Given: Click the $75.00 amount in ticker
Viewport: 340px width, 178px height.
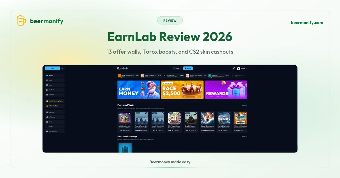Looking at the screenshot, I should [x=159, y=76].
